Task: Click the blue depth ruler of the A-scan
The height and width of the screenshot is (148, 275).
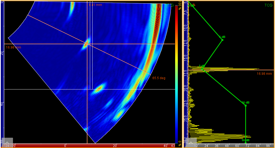Action: pos(186,73)
